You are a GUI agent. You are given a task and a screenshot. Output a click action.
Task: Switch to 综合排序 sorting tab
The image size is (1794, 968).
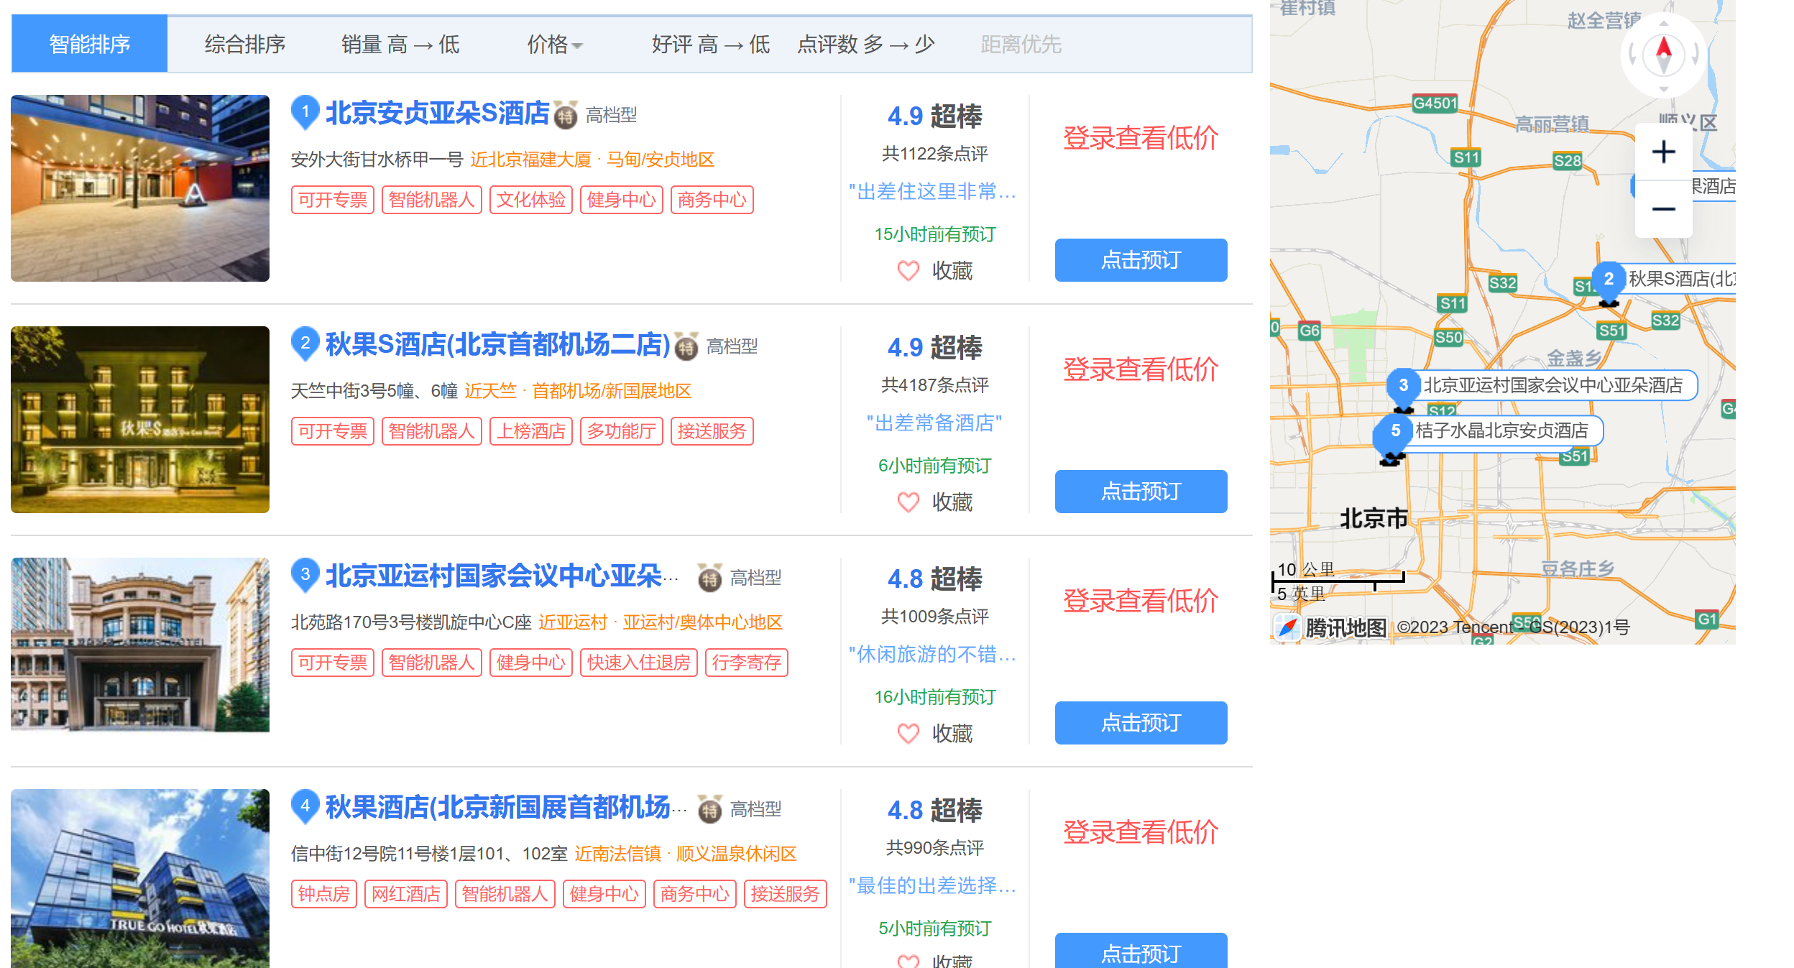pyautogui.click(x=245, y=45)
